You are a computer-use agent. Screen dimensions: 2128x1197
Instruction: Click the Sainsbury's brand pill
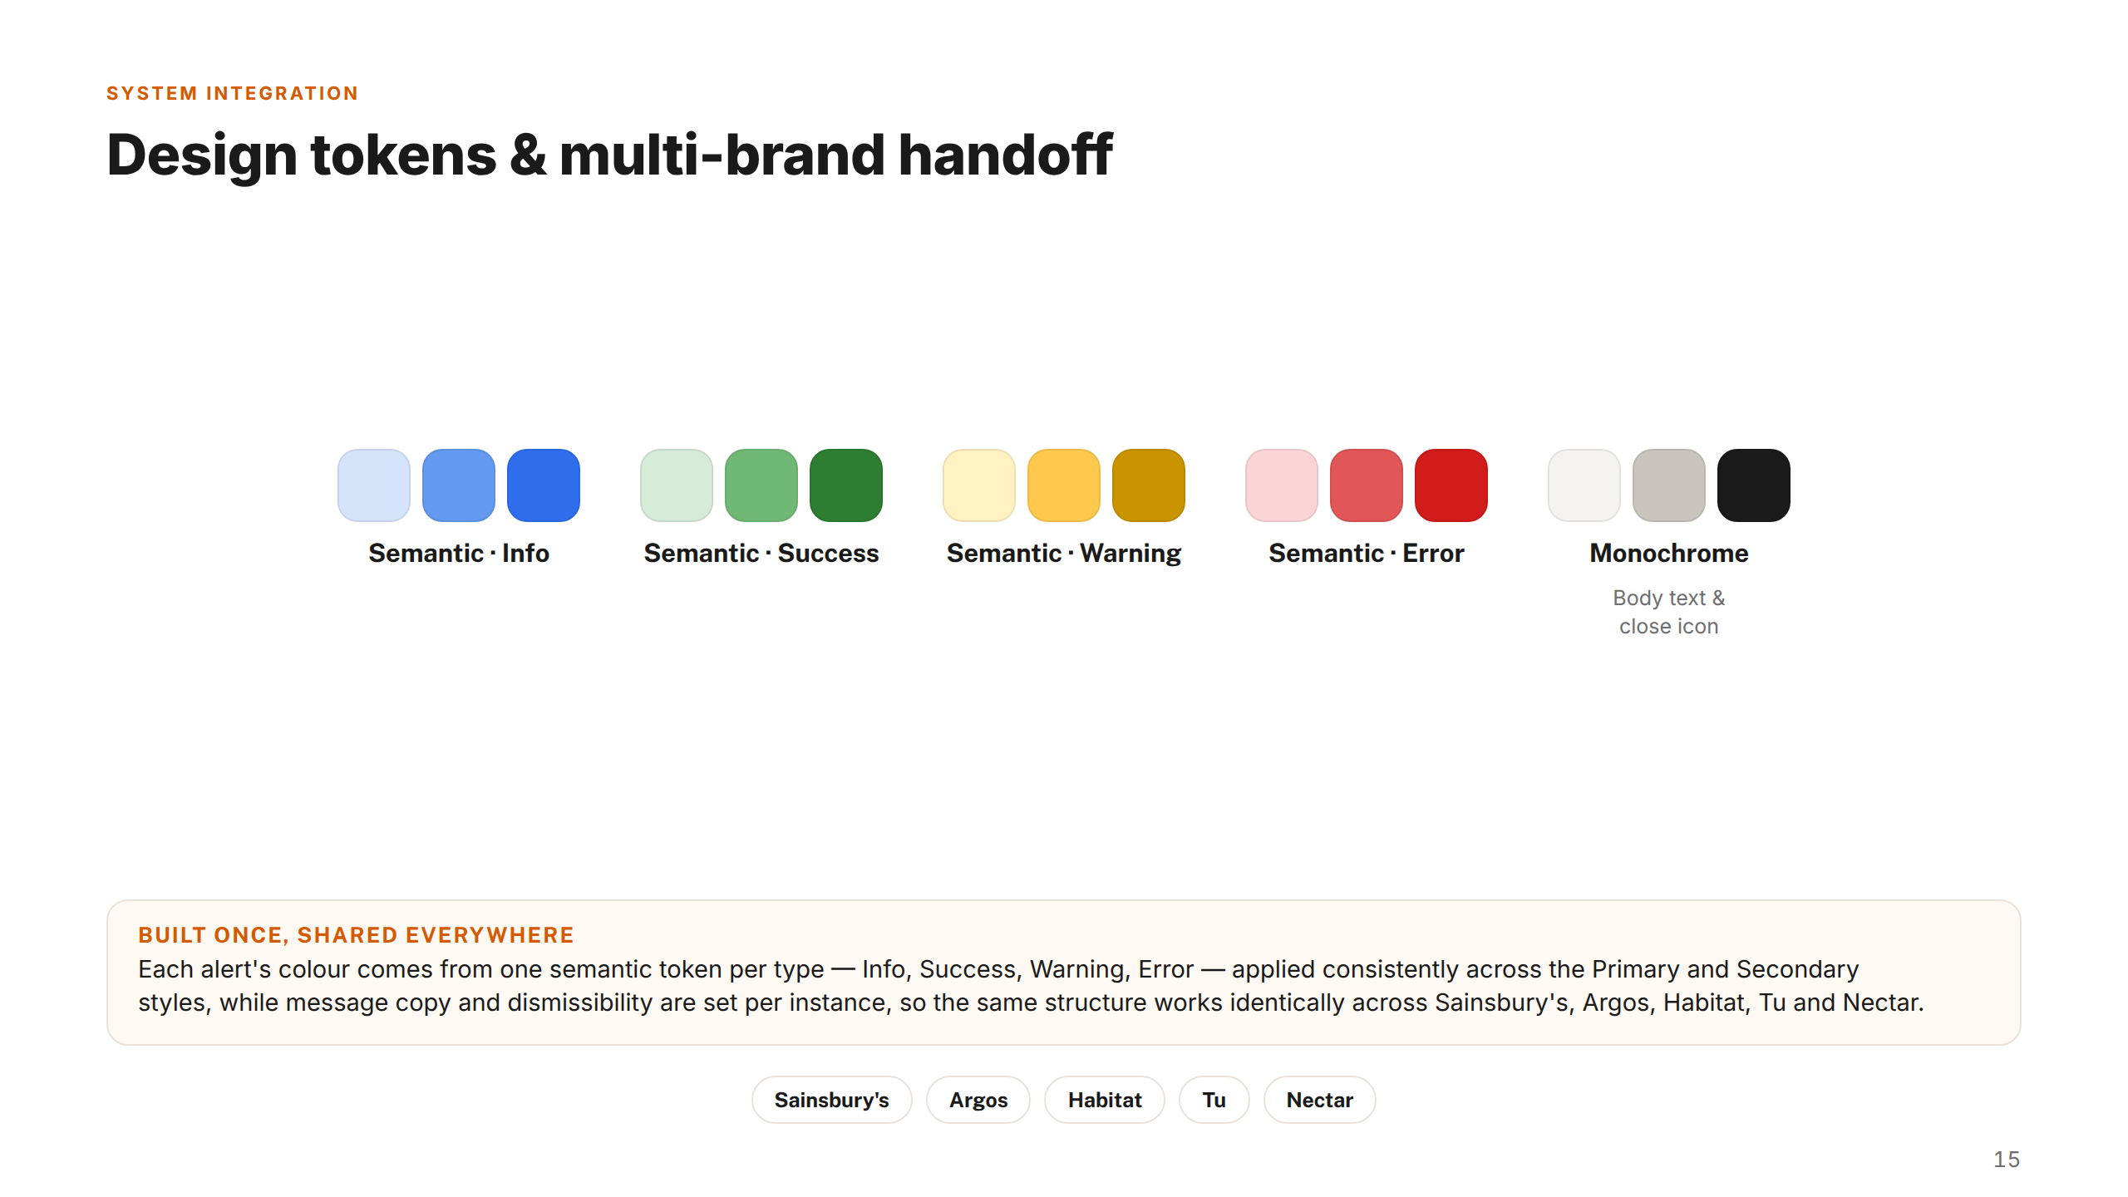832,1100
